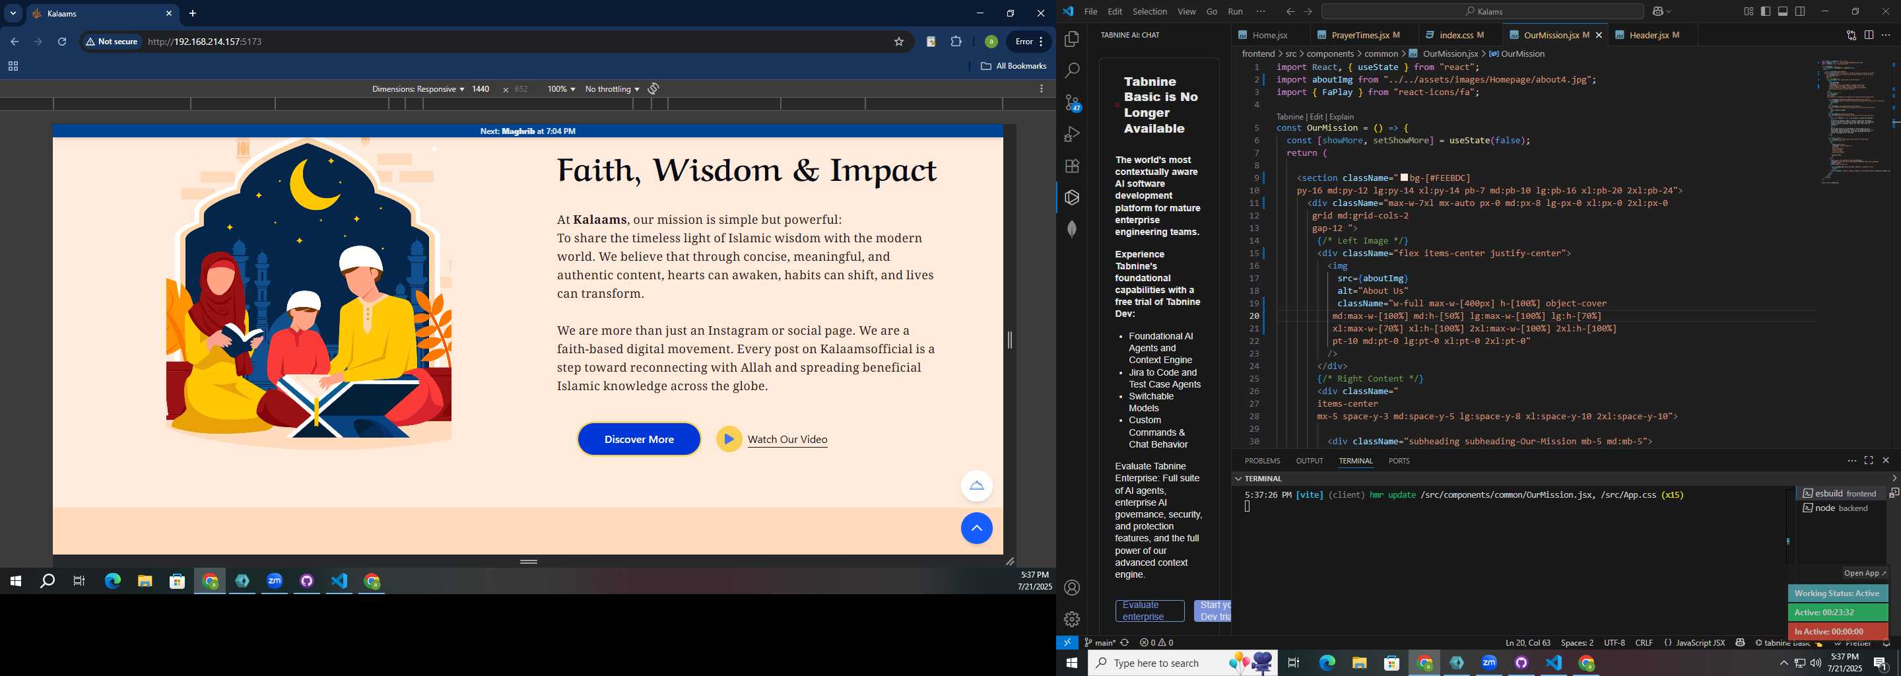Open the File menu in VS Code
This screenshot has width=1901, height=676.
(x=1090, y=11)
